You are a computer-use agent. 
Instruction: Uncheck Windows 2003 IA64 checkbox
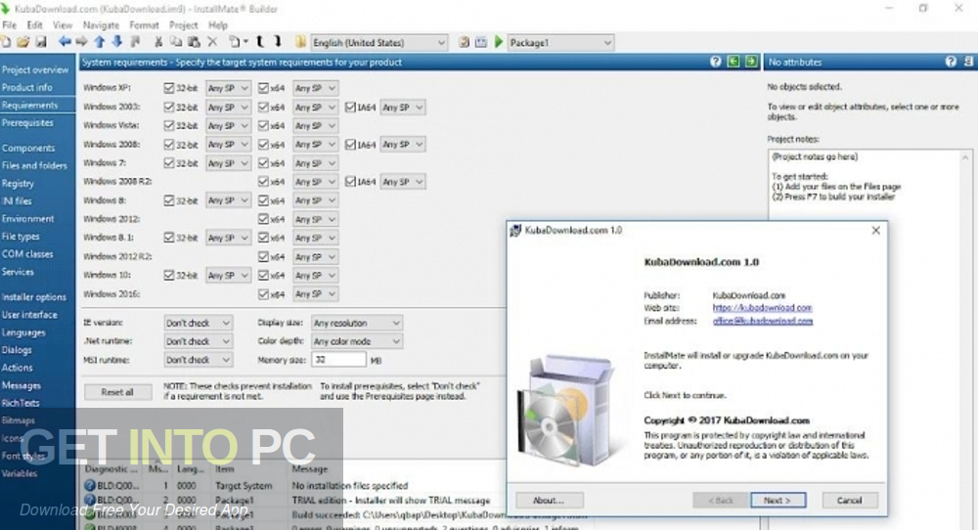point(350,107)
